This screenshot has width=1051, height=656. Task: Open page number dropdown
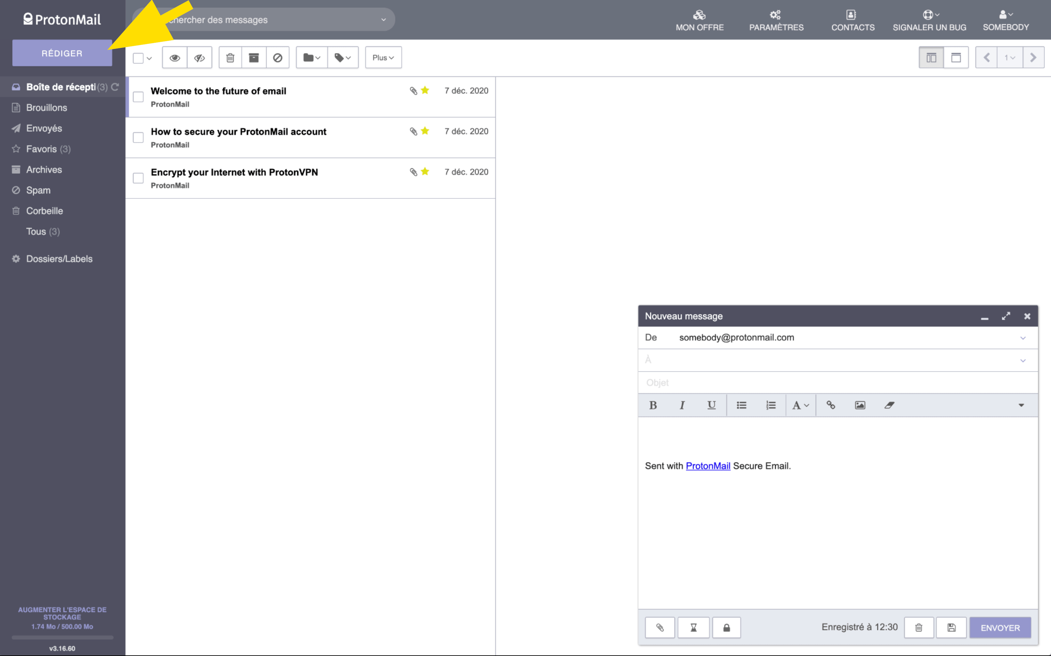[1010, 58]
